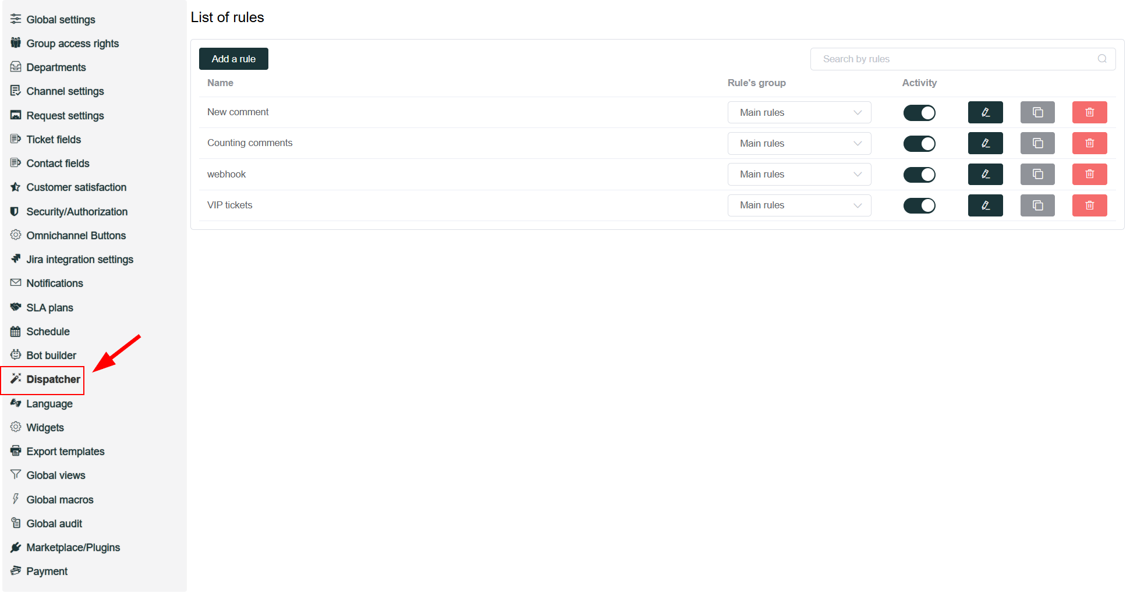Click the Add a rule button
The width and height of the screenshot is (1130, 593).
[233, 59]
